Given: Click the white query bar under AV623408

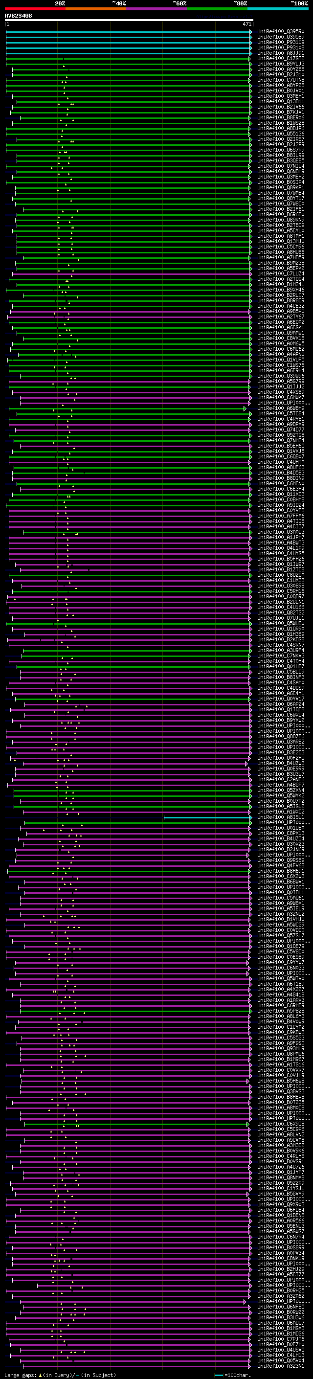Looking at the screenshot, I should pyautogui.click(x=129, y=21).
